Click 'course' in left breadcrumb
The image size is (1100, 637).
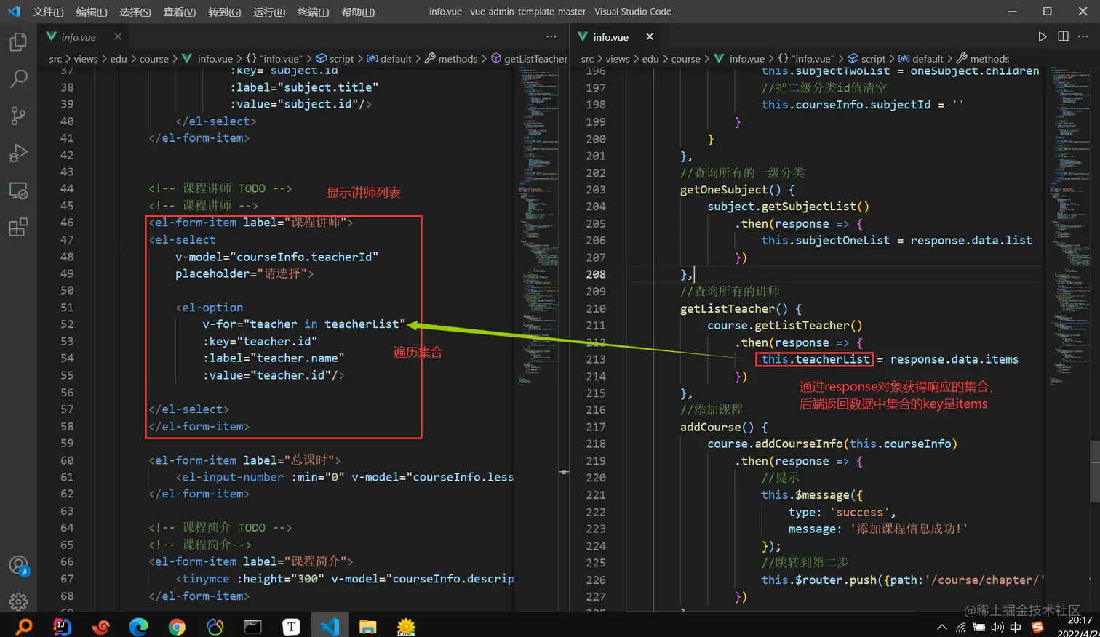pyautogui.click(x=154, y=59)
